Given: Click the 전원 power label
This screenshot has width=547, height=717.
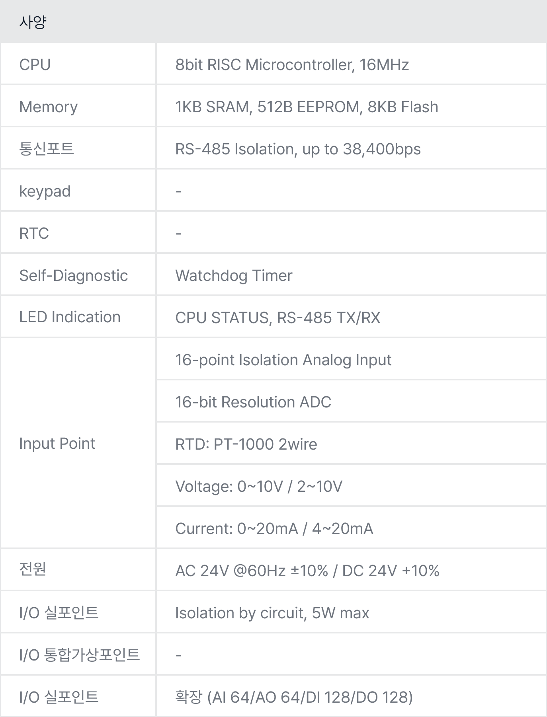Looking at the screenshot, I should [x=33, y=569].
